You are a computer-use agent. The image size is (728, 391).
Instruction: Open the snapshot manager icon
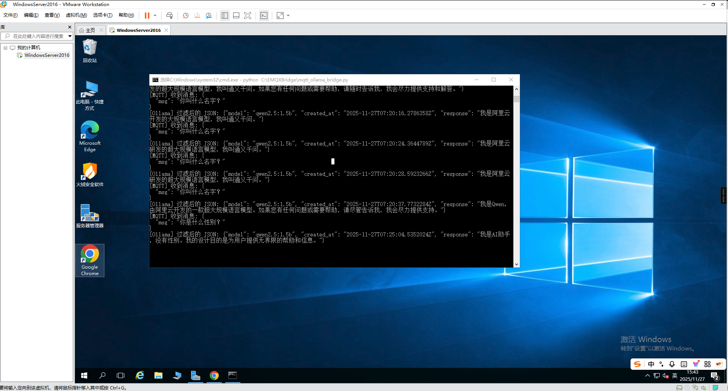(209, 16)
